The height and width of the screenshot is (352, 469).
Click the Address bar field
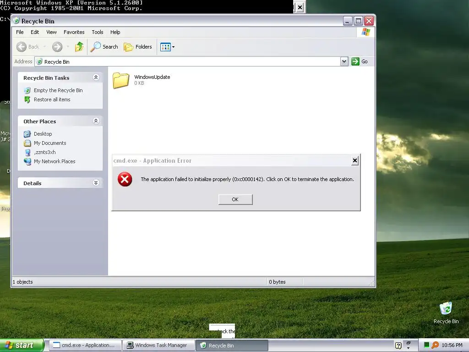[x=187, y=62]
